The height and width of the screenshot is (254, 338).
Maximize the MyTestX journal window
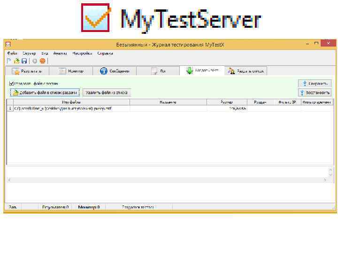pos(316,43)
